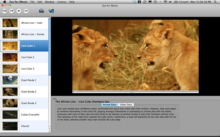220x137 pixels.
Task: Click the clock showing Mon 12:06:38 PM
Action: click(x=201, y=2)
